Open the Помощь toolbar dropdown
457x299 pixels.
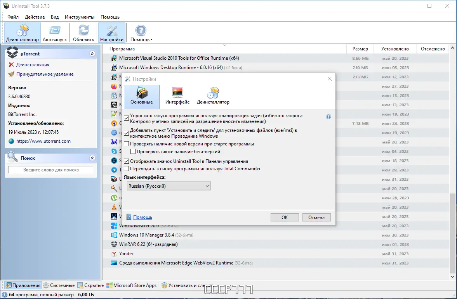tap(141, 33)
